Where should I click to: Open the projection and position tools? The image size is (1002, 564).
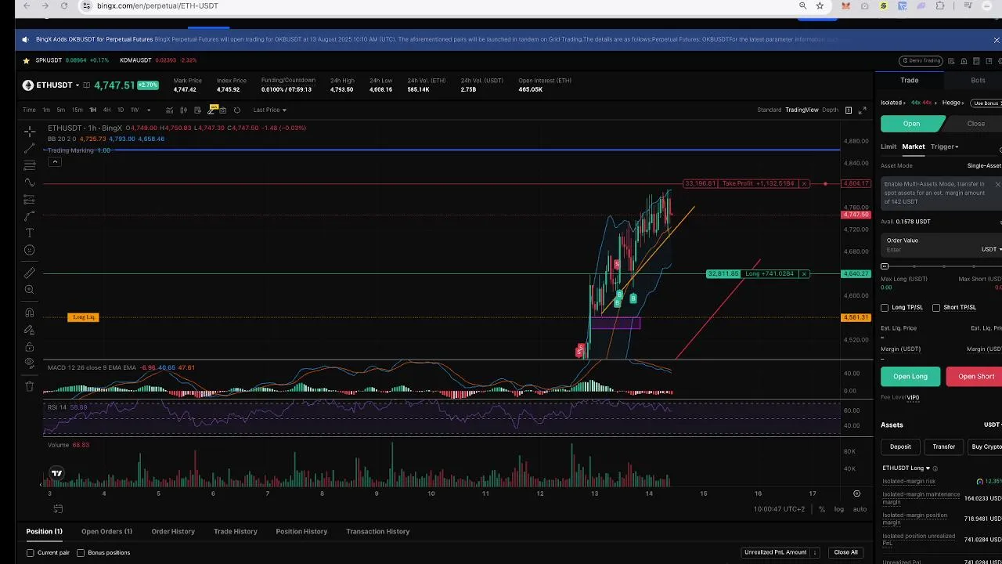click(x=29, y=200)
